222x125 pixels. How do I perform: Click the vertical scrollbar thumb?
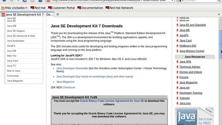[220, 44]
